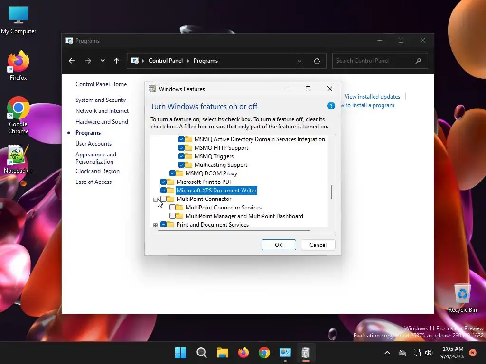
Task: Click the Control Panel breadcrumb segment
Action: (166, 61)
